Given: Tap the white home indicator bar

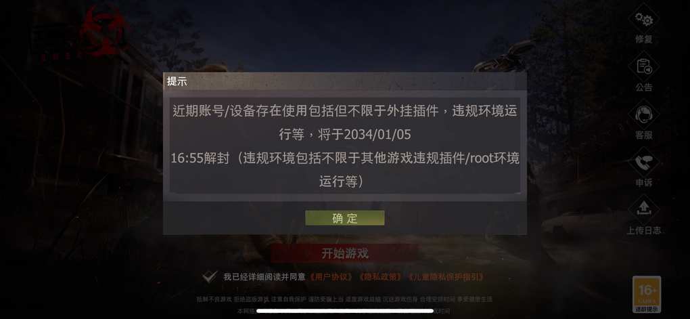Looking at the screenshot, I should pos(345,311).
